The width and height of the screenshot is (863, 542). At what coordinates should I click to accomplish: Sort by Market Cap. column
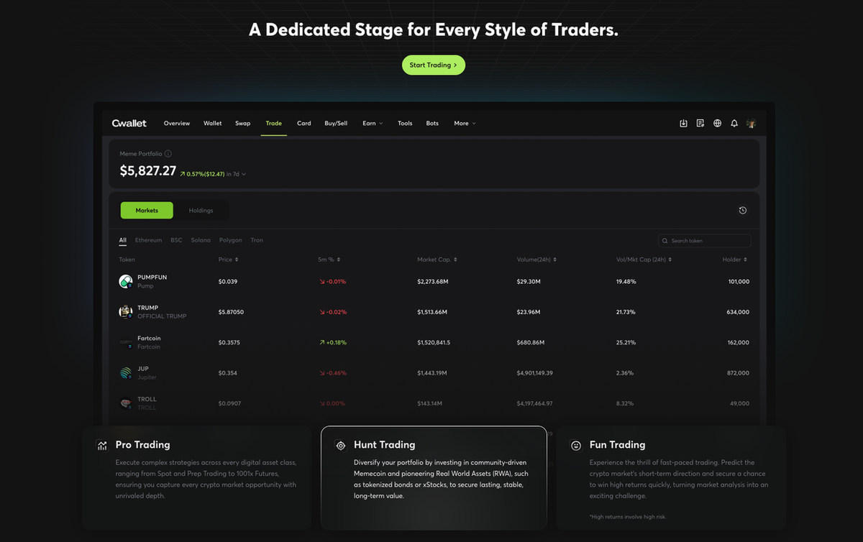click(437, 259)
